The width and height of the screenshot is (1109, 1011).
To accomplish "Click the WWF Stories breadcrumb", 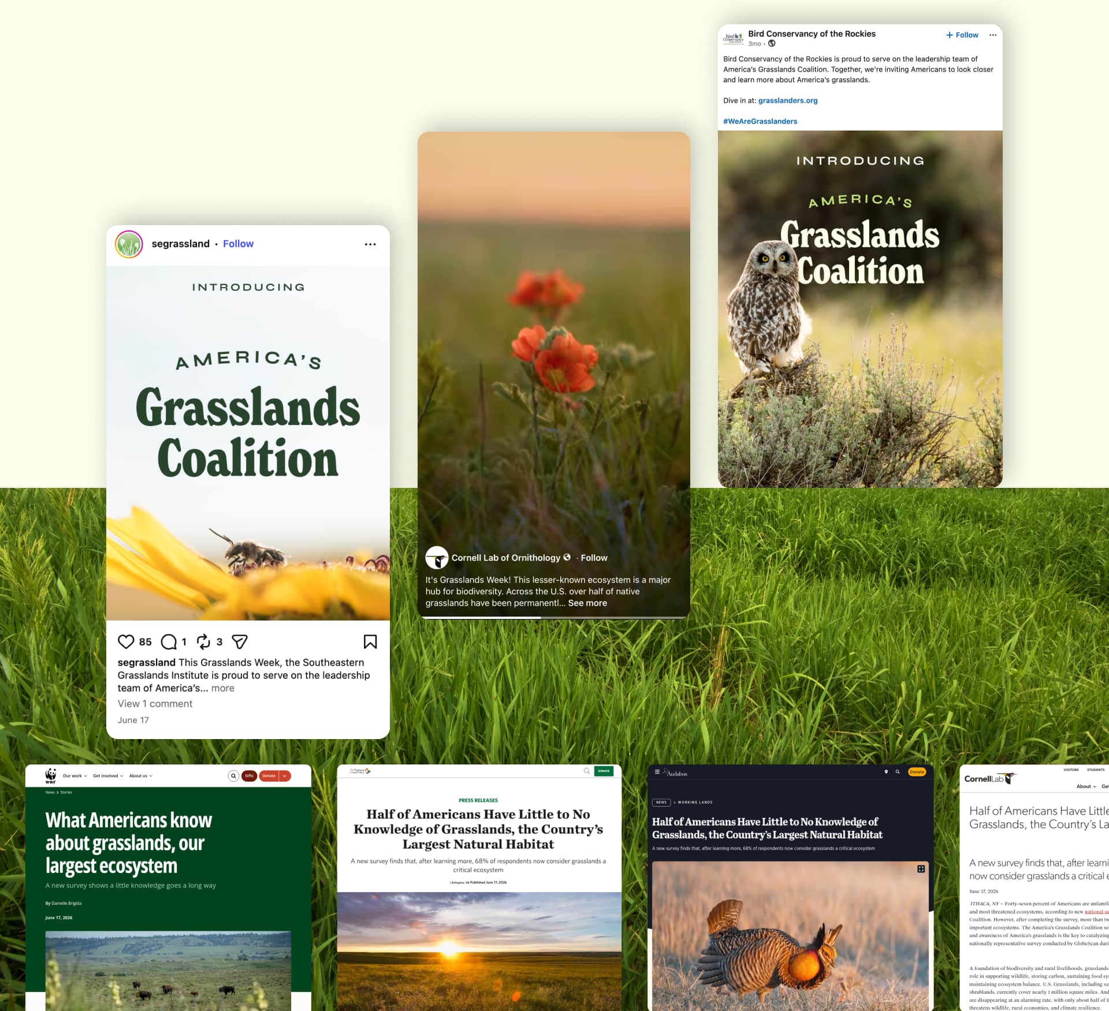I will 66,793.
